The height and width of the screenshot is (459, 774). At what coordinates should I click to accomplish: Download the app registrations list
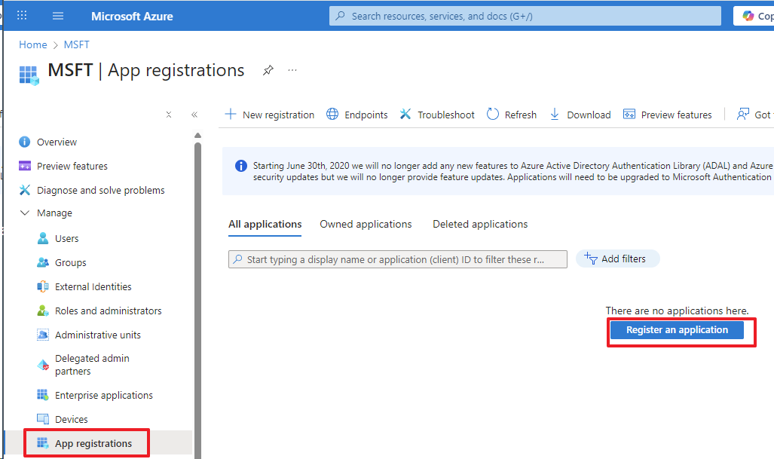[580, 115]
